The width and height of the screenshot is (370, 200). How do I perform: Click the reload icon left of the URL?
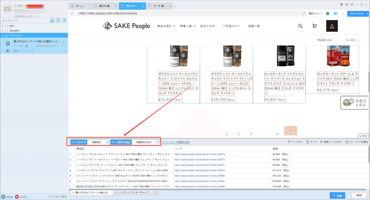[72, 13]
